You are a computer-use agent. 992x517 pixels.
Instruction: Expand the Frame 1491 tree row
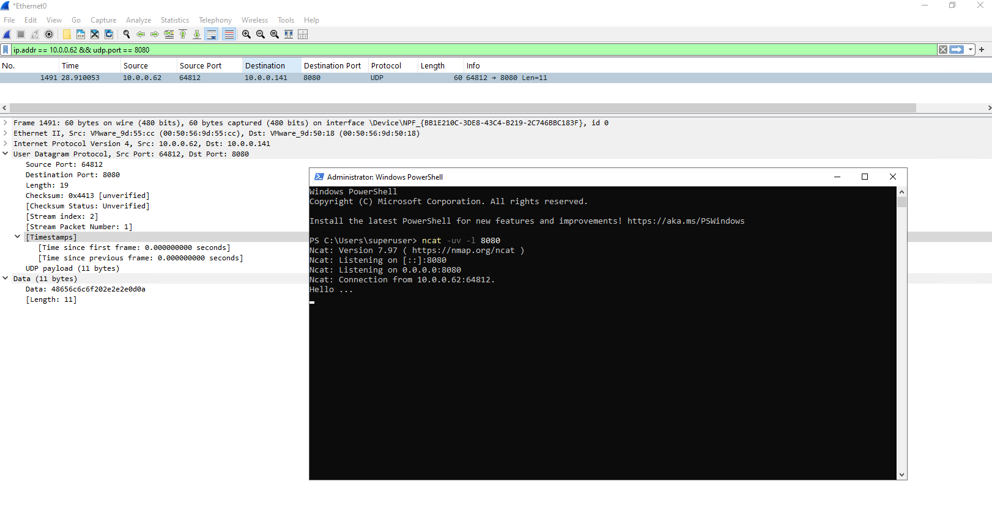point(6,123)
